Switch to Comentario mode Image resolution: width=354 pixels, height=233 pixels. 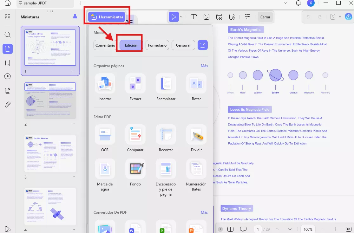105,45
